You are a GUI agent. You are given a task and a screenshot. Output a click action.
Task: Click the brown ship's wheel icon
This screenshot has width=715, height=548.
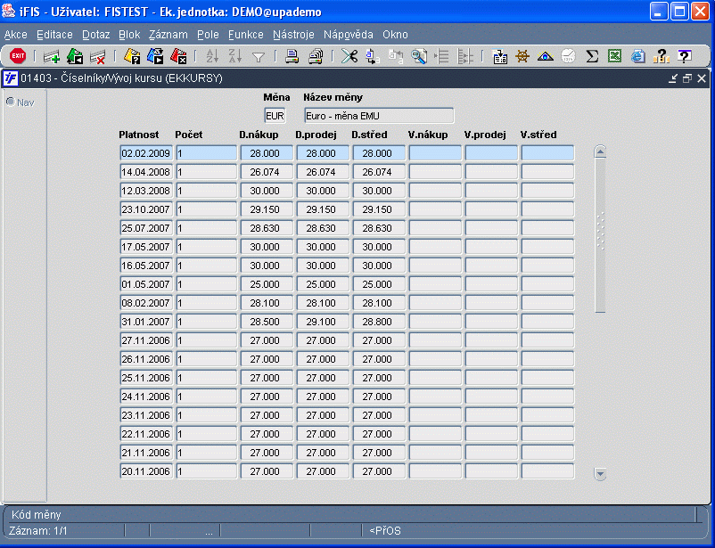pos(522,56)
